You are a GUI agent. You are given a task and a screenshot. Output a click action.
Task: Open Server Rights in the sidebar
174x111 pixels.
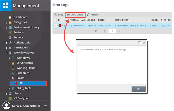pyautogui.click(x=25, y=63)
